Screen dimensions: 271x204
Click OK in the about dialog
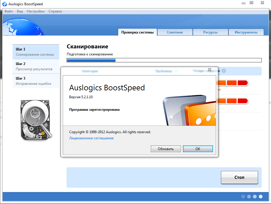198,149
